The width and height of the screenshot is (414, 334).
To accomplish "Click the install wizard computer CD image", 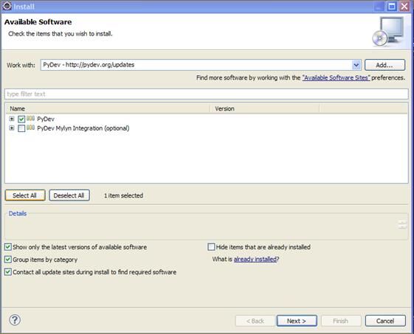I will pyautogui.click(x=388, y=32).
